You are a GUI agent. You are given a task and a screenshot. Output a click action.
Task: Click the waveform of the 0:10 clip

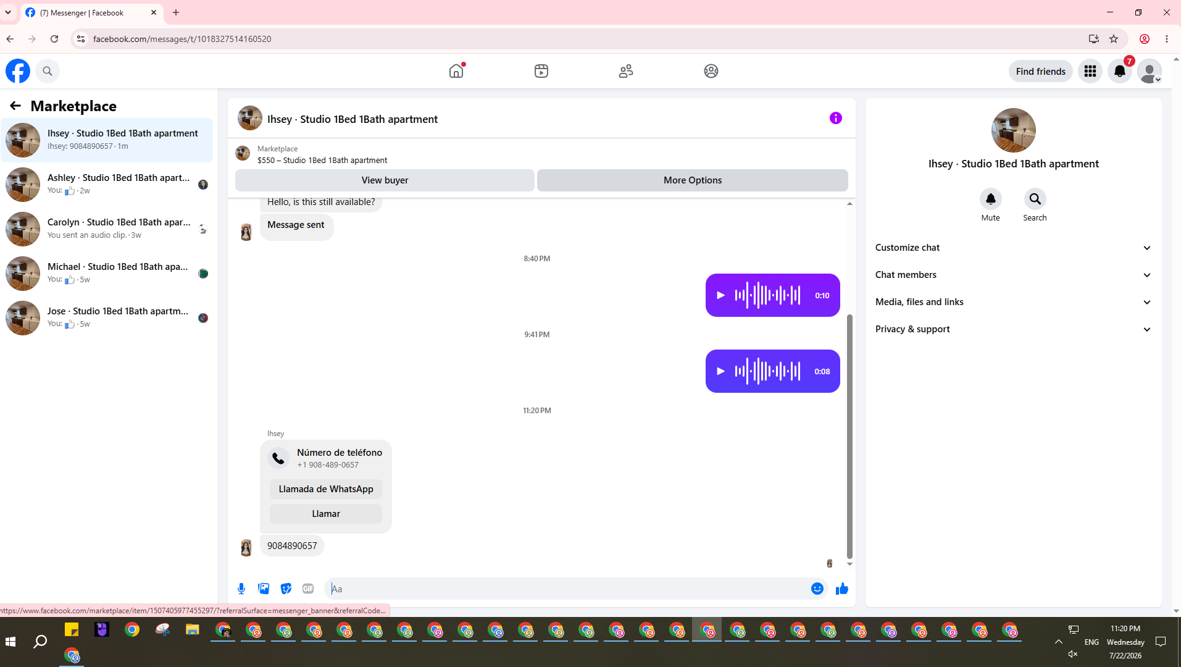click(x=767, y=295)
